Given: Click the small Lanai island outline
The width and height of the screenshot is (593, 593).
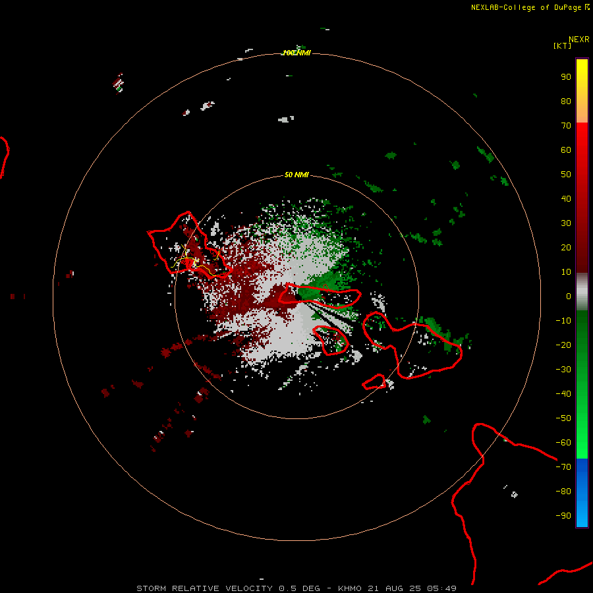Looking at the screenshot, I should [x=332, y=341].
